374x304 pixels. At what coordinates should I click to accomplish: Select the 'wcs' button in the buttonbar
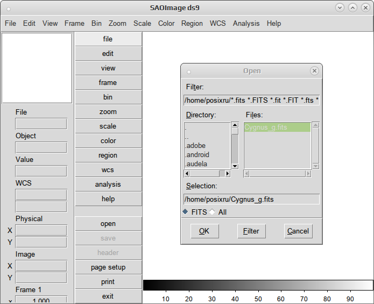click(x=109, y=170)
